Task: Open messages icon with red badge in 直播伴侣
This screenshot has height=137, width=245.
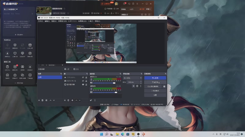Action: 125,4
